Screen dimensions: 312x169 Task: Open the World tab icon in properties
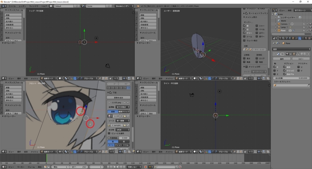(x=290, y=38)
